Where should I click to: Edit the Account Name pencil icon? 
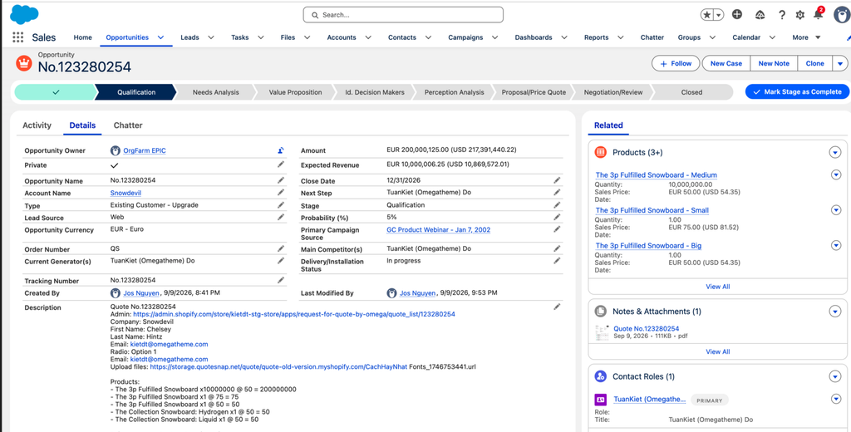click(281, 192)
